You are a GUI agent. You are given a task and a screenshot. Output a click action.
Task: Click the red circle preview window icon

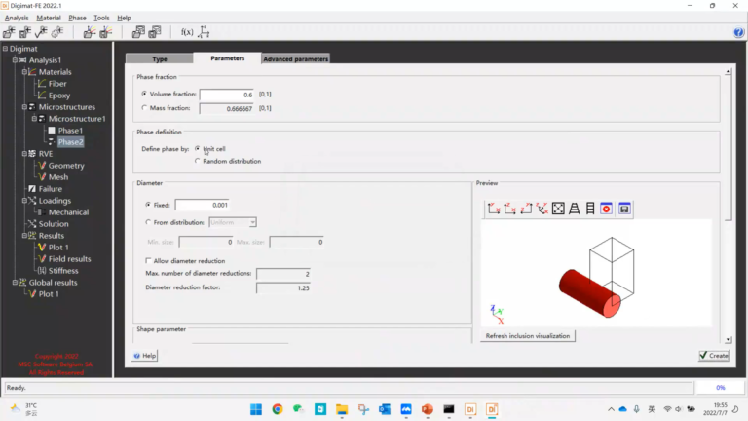click(x=607, y=209)
